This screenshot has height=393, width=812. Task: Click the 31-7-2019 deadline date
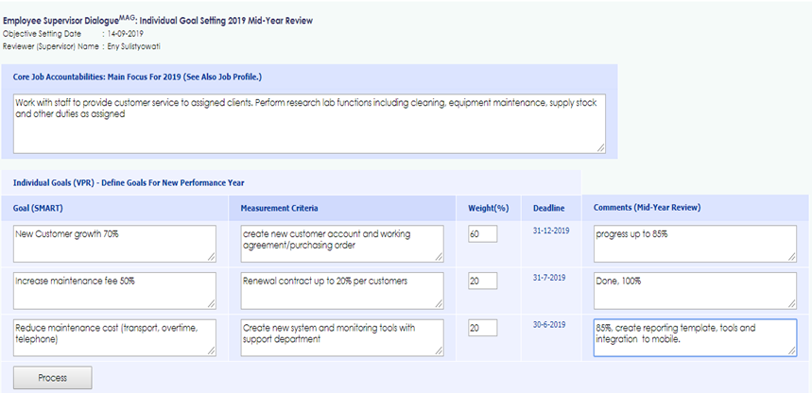click(x=548, y=278)
